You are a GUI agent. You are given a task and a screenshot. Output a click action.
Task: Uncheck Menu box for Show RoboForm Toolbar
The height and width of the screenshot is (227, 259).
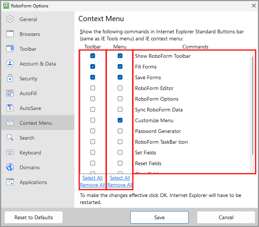120,56
